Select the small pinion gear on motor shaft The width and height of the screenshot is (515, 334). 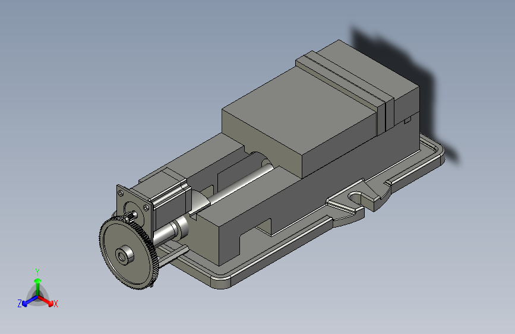[131, 217]
